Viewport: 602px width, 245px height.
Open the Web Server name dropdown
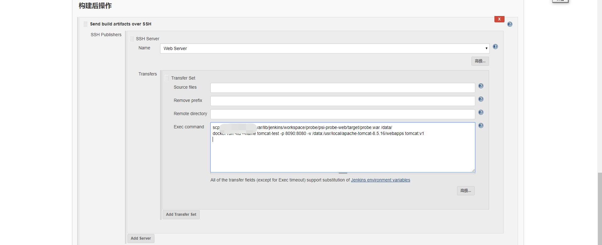pos(325,48)
